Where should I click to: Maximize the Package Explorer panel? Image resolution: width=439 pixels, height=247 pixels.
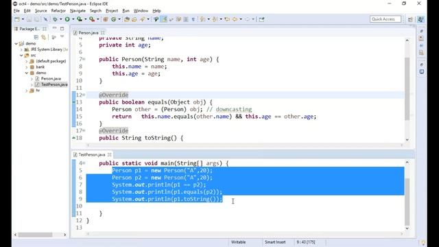(62, 29)
